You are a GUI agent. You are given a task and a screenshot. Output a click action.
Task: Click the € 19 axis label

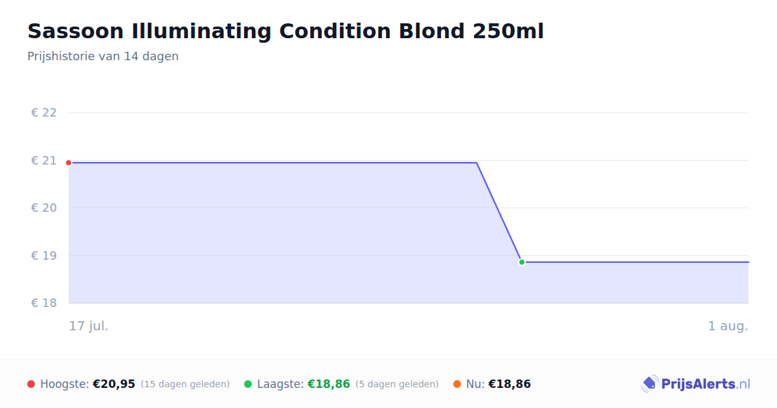[44, 256]
